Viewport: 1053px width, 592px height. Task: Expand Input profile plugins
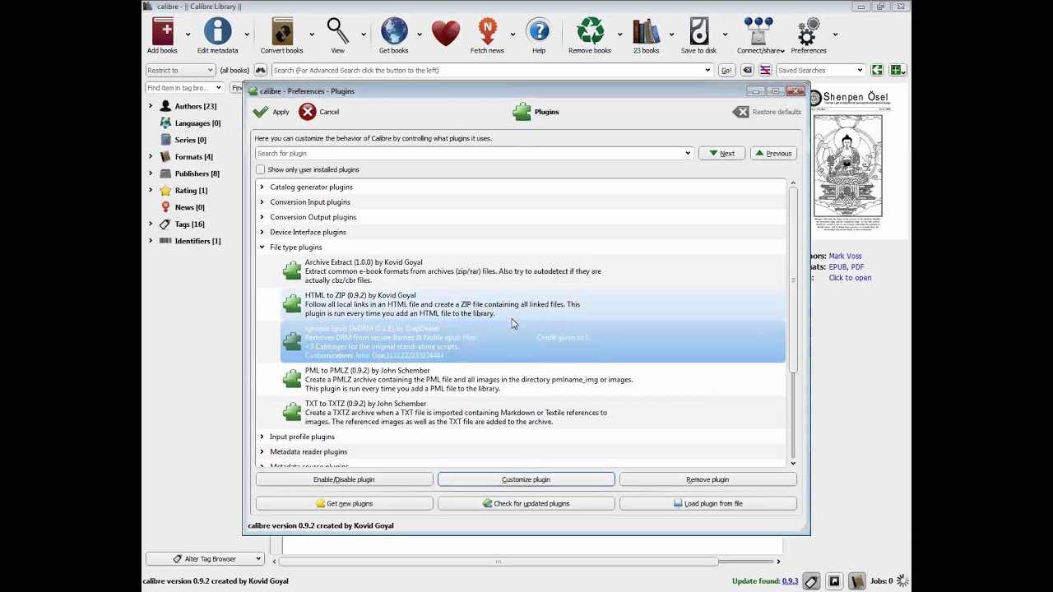pos(262,437)
